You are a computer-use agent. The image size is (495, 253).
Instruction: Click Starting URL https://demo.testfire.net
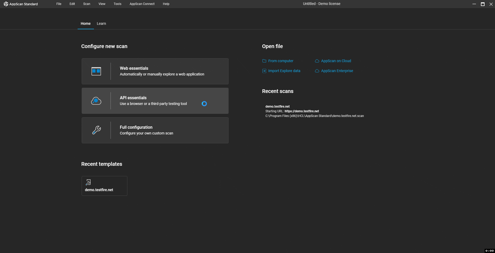coord(292,111)
